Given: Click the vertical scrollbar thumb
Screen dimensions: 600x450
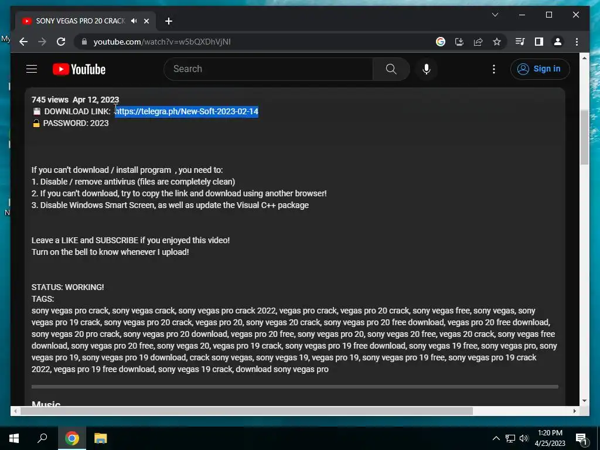Looking at the screenshot, I should [x=584, y=137].
